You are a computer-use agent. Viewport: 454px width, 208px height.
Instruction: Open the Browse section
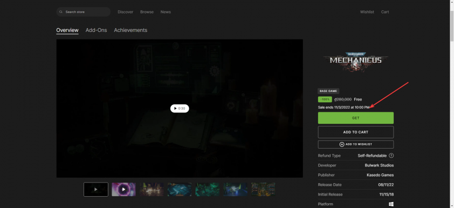147,12
